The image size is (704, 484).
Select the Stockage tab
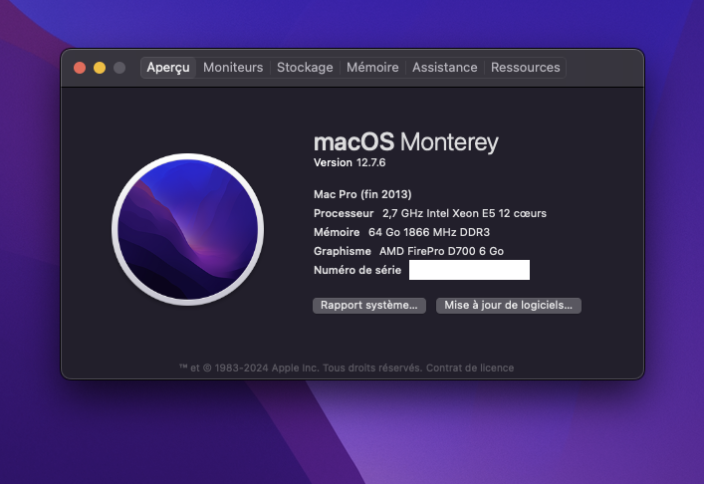[x=305, y=68]
